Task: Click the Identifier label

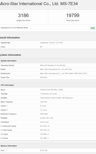Action: pos(4,98)
